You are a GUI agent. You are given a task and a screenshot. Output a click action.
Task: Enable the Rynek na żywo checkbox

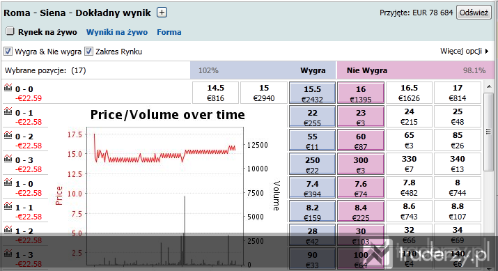coord(10,31)
